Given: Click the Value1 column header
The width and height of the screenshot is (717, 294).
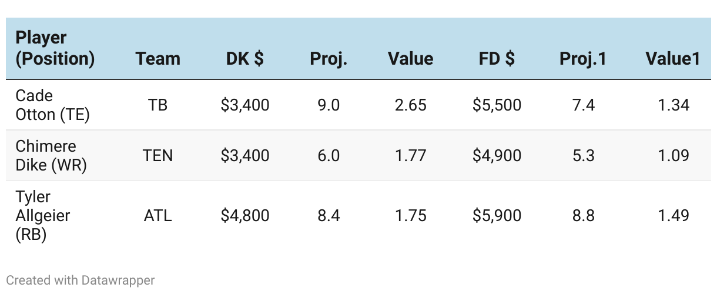Looking at the screenshot, I should click(x=672, y=59).
